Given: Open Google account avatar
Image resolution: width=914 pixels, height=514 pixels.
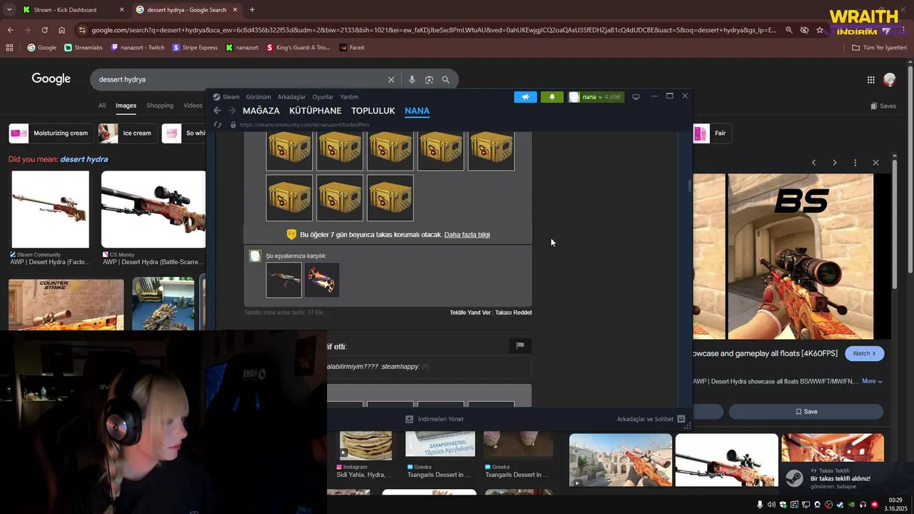Looking at the screenshot, I should (x=889, y=80).
